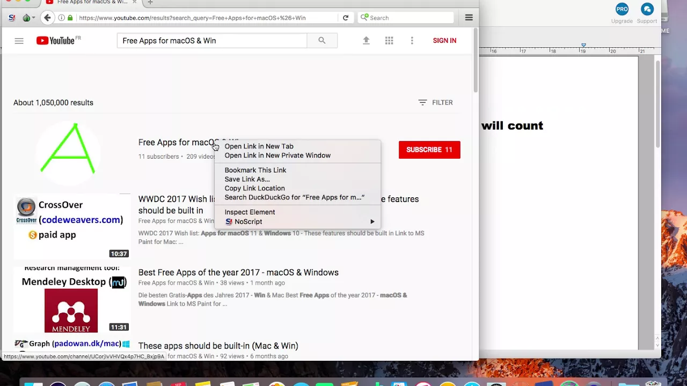The width and height of the screenshot is (687, 386).
Task: Click the search engine icon in browser search box
Action: pos(365,18)
